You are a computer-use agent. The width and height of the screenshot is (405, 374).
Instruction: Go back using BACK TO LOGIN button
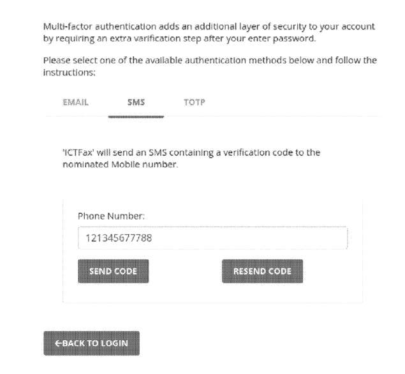(91, 343)
